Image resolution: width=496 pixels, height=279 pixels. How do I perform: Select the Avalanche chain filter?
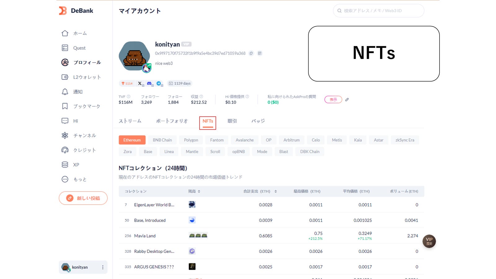245,140
